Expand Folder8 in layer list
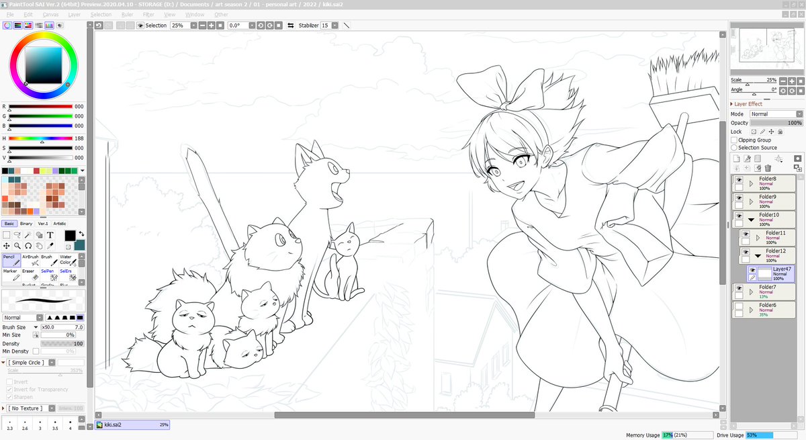 tap(751, 183)
